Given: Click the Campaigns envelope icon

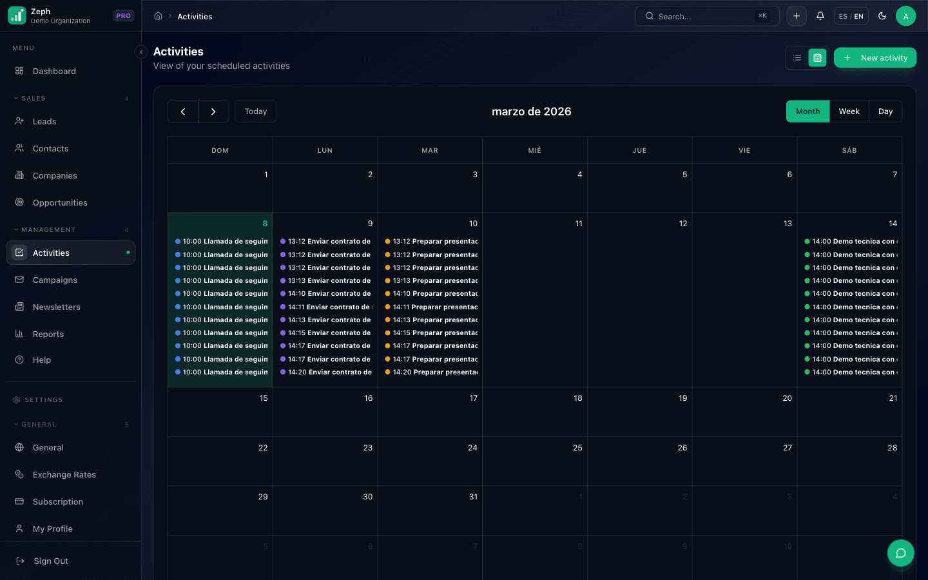Looking at the screenshot, I should (x=19, y=280).
